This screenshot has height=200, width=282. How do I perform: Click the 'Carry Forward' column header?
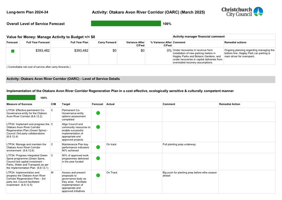click(x=107, y=42)
